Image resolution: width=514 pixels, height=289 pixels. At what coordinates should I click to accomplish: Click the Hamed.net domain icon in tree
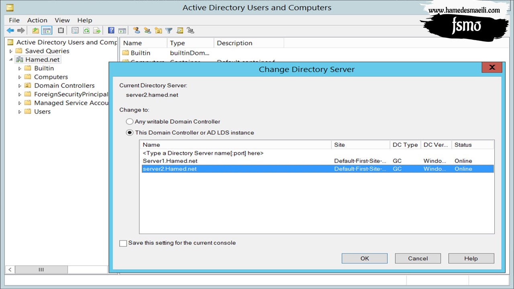point(19,59)
